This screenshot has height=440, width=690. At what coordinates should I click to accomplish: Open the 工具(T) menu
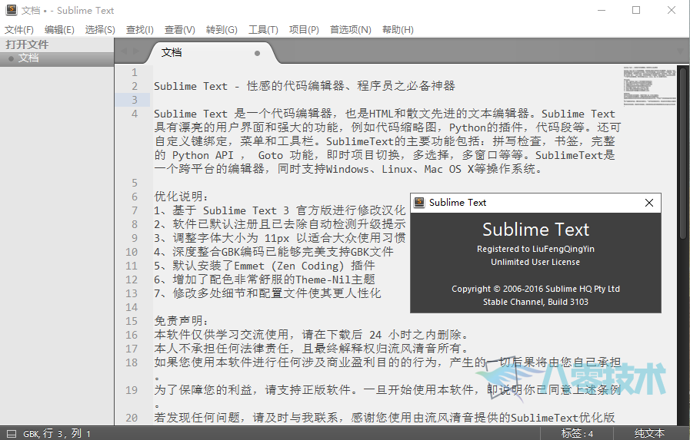click(x=263, y=30)
